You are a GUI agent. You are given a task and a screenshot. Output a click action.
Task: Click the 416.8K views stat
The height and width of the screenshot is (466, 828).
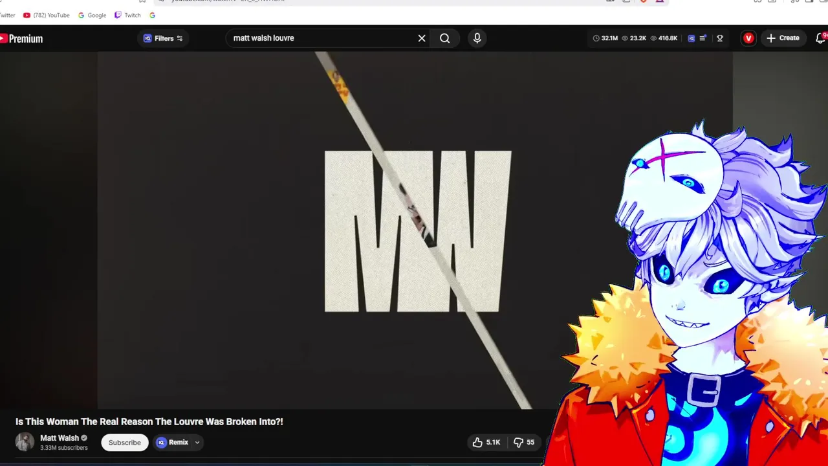[664, 38]
